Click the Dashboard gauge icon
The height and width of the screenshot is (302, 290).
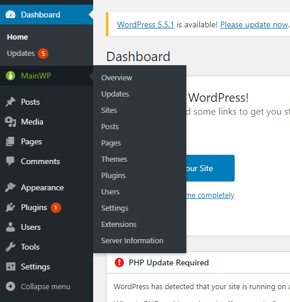coord(10,15)
